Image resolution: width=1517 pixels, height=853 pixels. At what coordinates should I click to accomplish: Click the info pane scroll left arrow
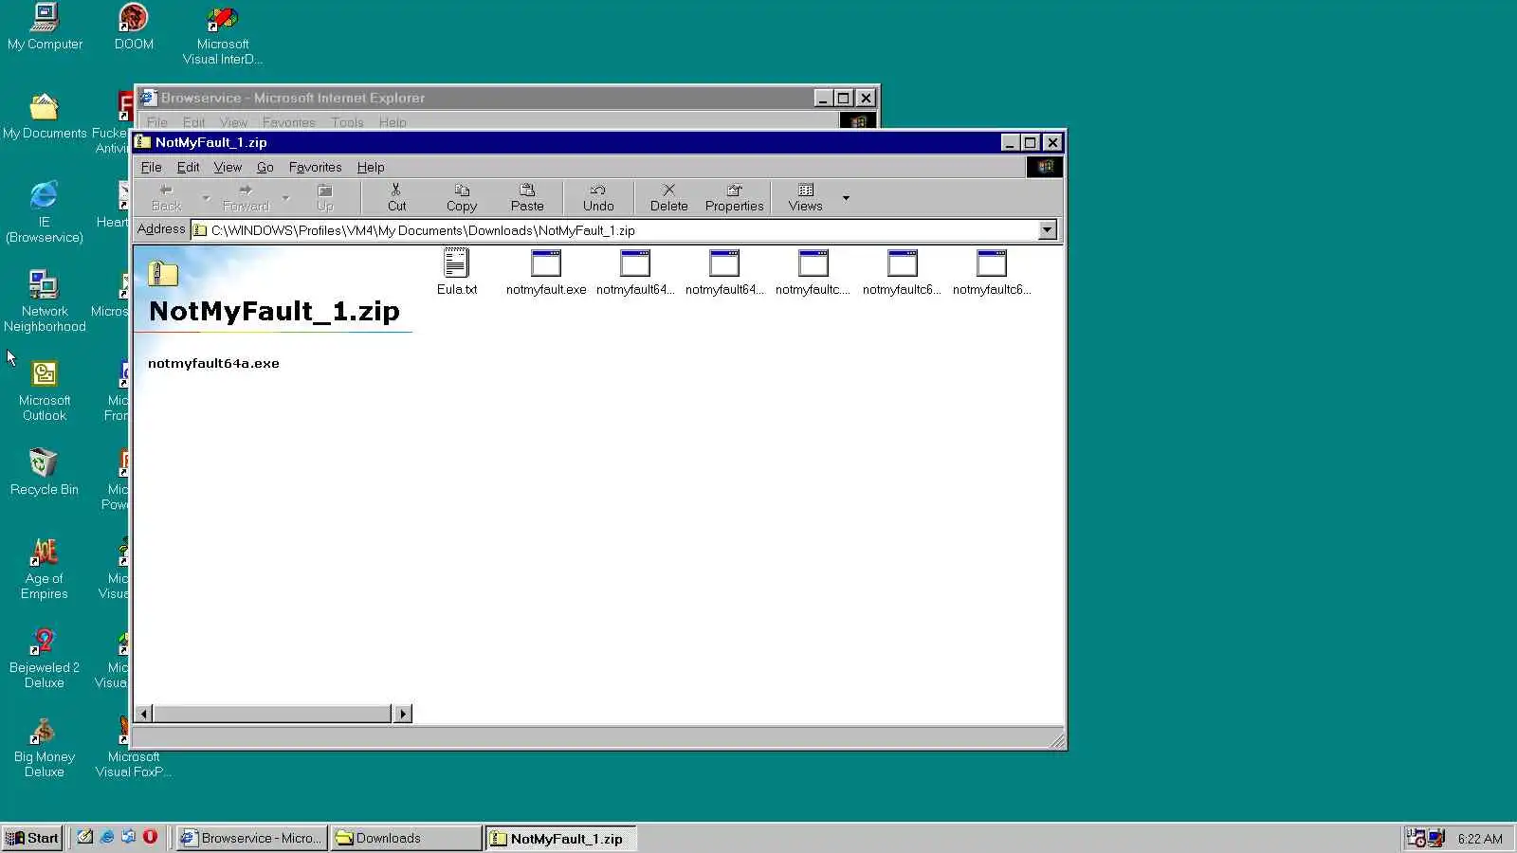[143, 714]
